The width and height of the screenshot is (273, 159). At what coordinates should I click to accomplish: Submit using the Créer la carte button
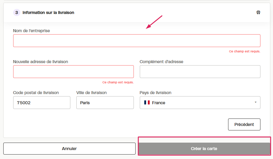click(204, 149)
